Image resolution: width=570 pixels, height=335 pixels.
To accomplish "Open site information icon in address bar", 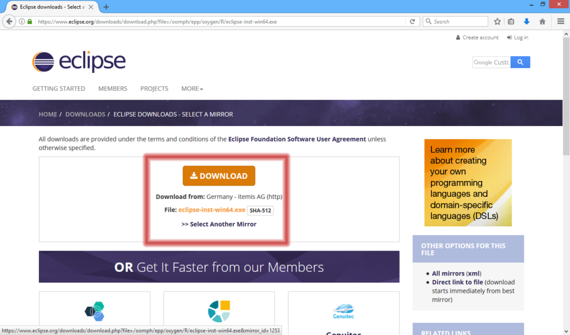I will pyautogui.click(x=22, y=22).
